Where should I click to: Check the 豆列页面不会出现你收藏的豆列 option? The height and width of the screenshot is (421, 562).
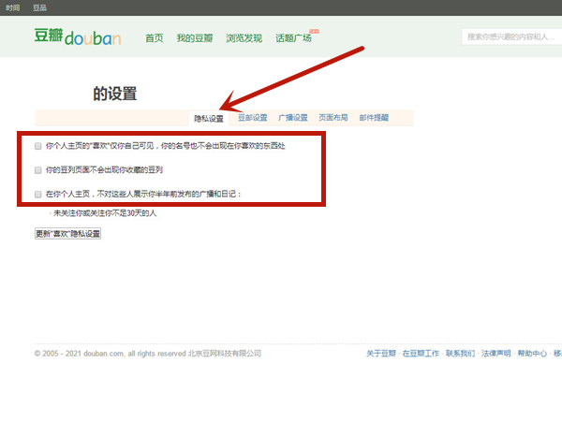38,170
